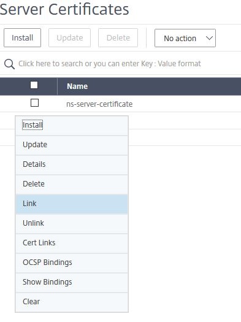241x322 pixels.
Task: Choose Clear at the menu bottom
Action: 72,302
